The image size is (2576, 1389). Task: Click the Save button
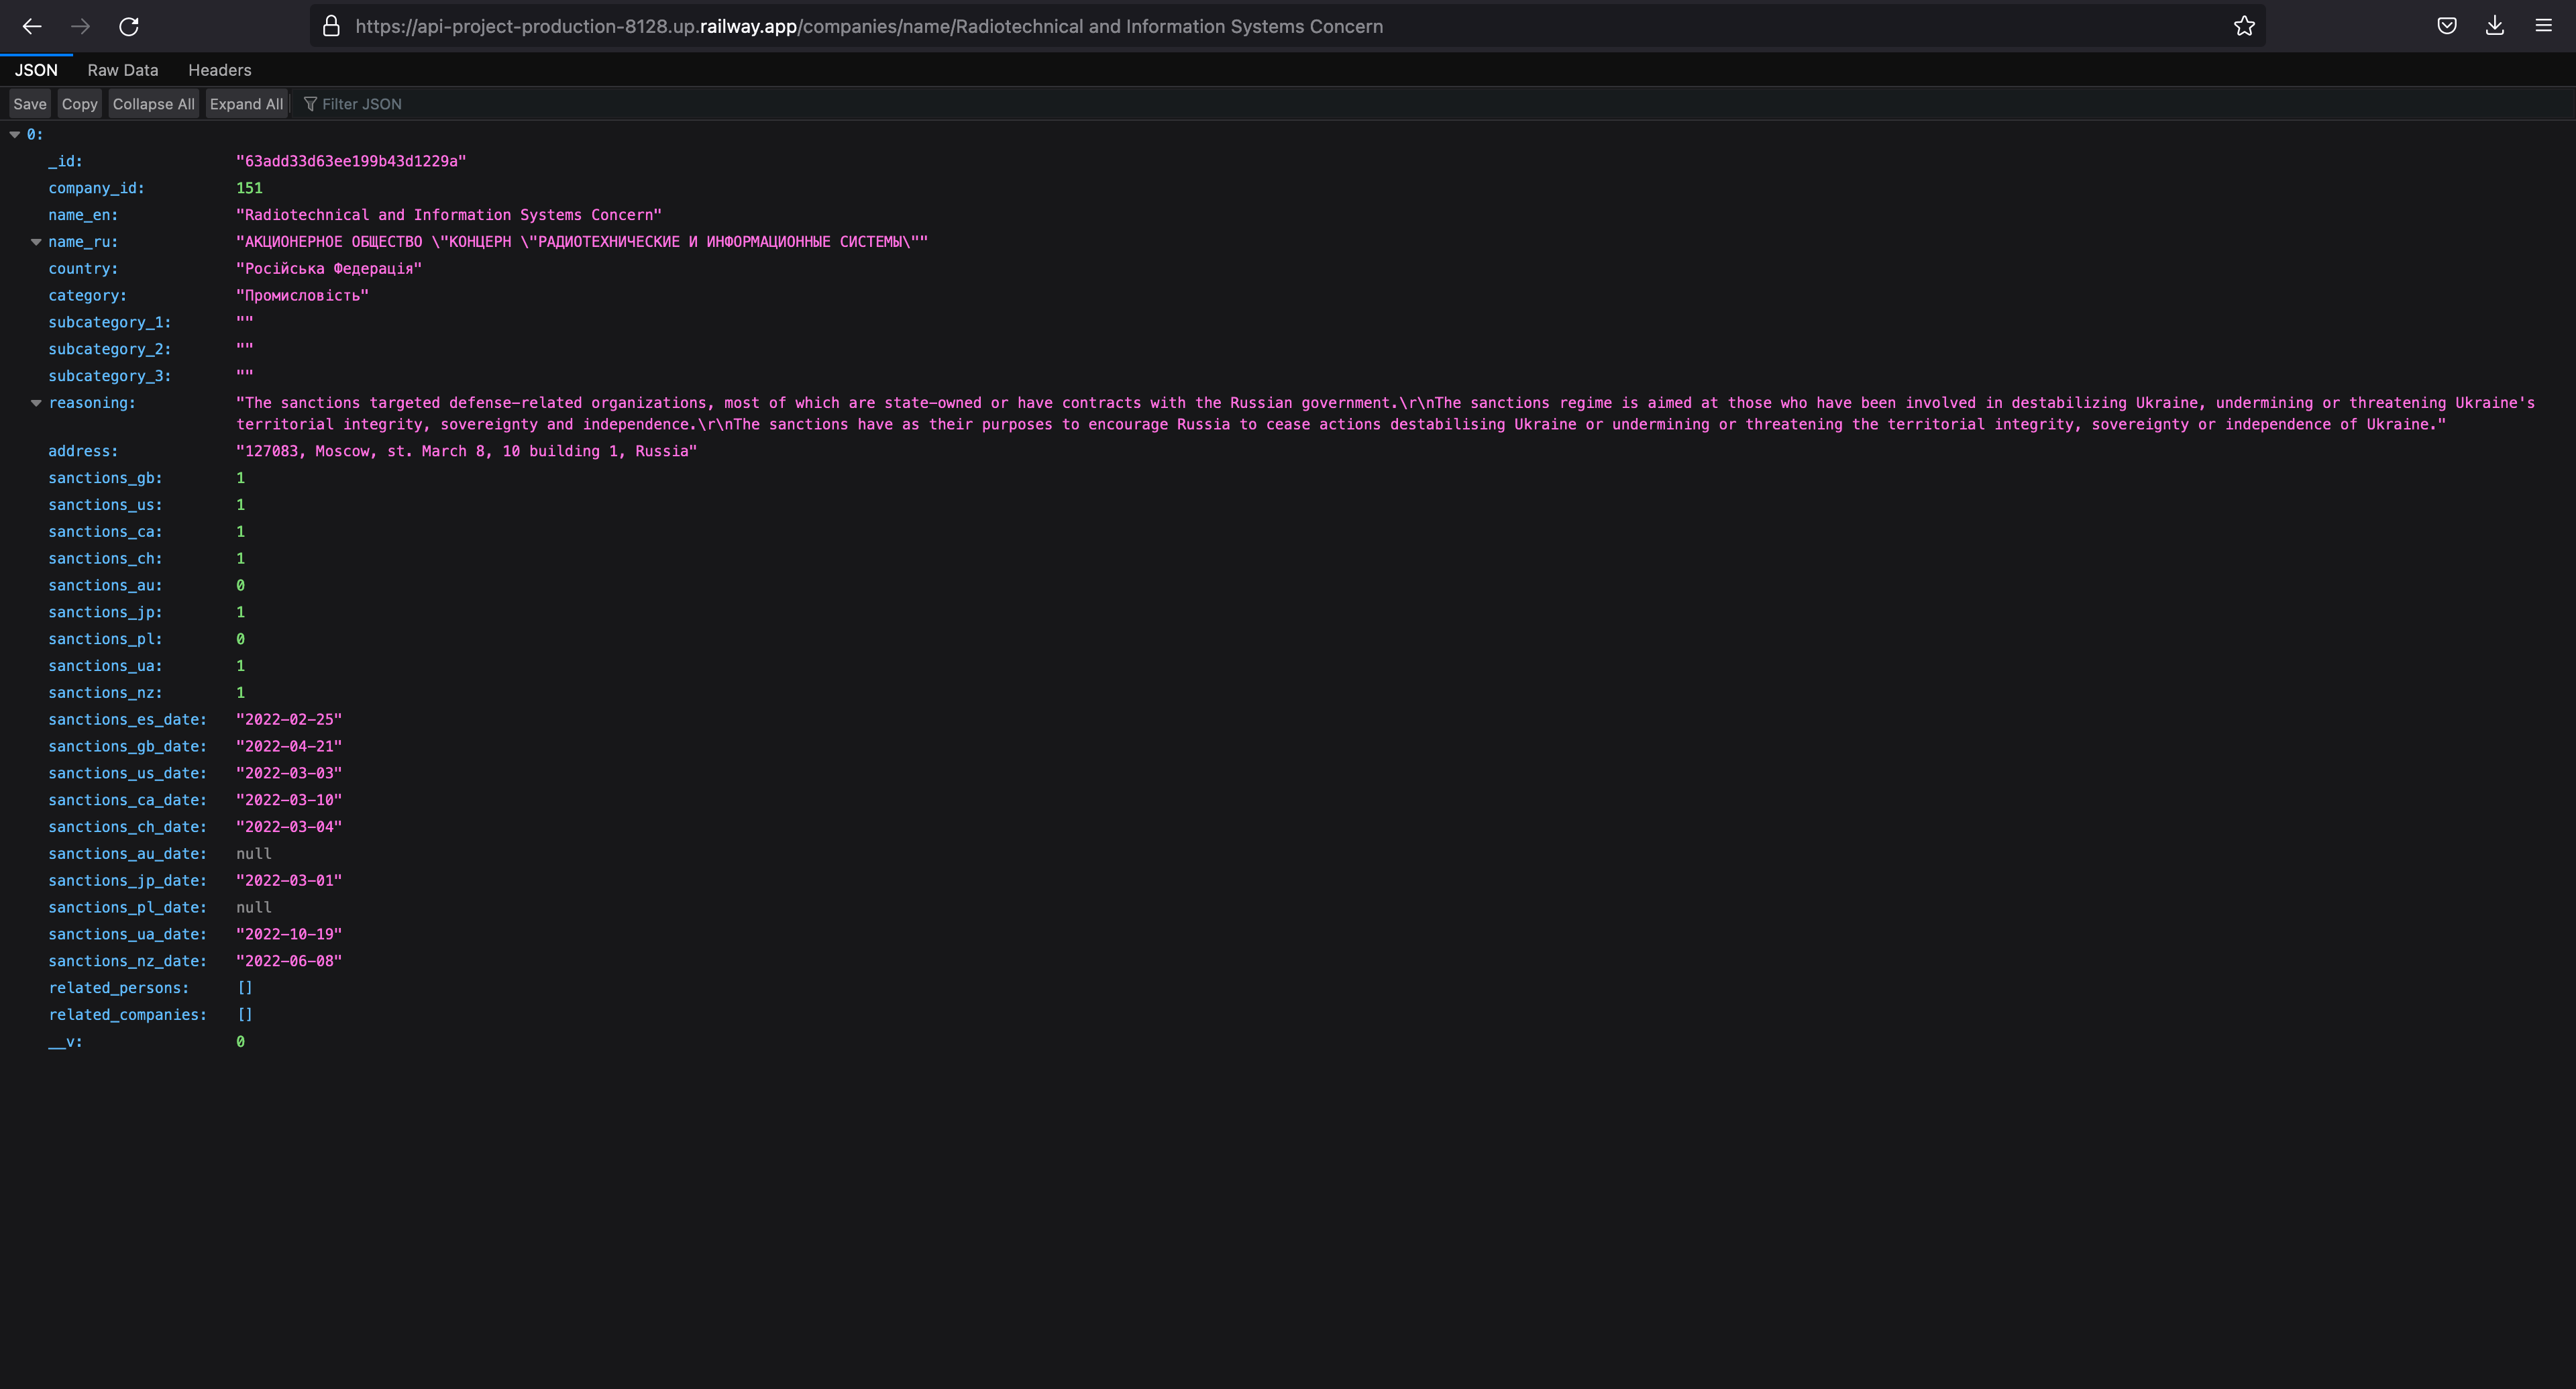(29, 104)
